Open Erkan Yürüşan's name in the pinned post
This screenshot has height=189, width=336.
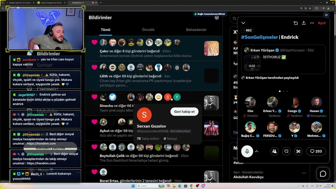[x=262, y=50]
